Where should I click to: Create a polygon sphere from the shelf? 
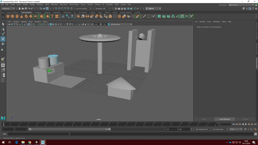click(8, 16)
